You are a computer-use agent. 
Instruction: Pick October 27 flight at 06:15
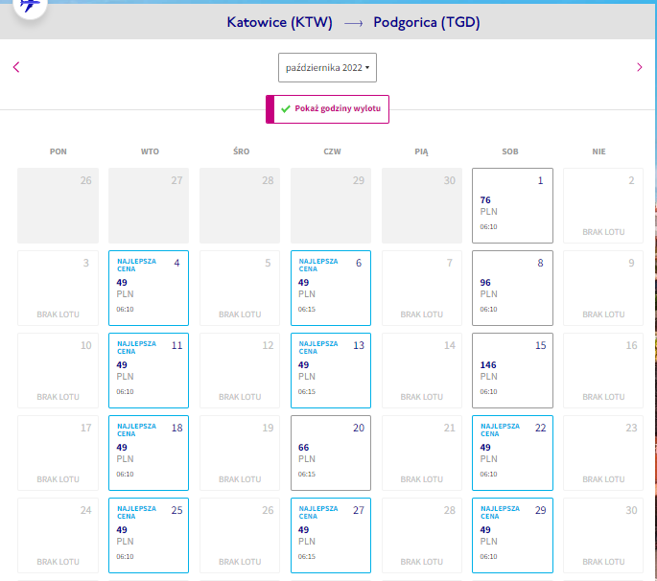click(331, 536)
